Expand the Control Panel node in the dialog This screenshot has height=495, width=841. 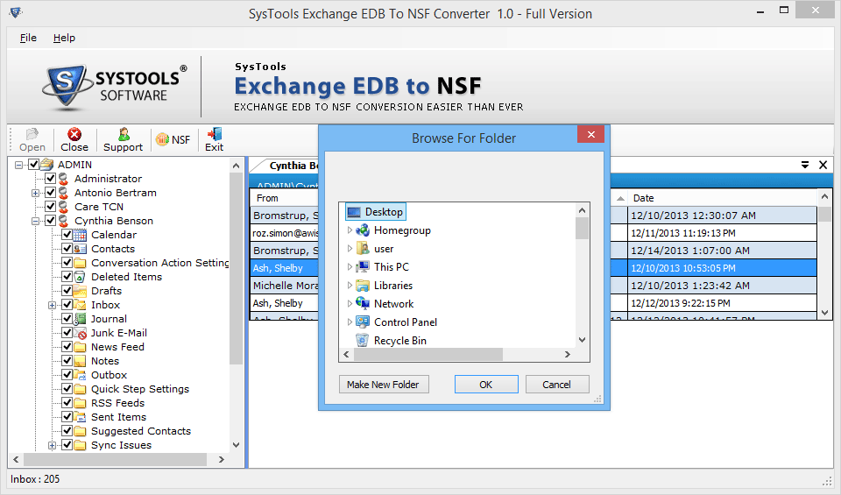coord(350,322)
